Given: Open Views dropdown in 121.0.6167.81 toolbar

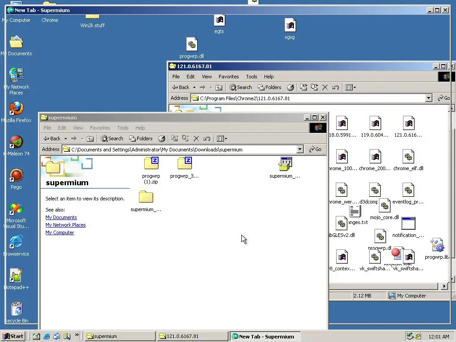Looking at the screenshot, I should pyautogui.click(x=351, y=87).
